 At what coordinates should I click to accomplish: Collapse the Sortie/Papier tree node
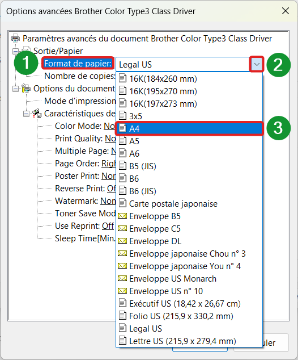coord(15,51)
